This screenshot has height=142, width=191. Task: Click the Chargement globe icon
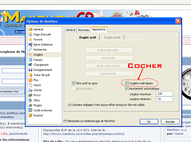pos(30,65)
